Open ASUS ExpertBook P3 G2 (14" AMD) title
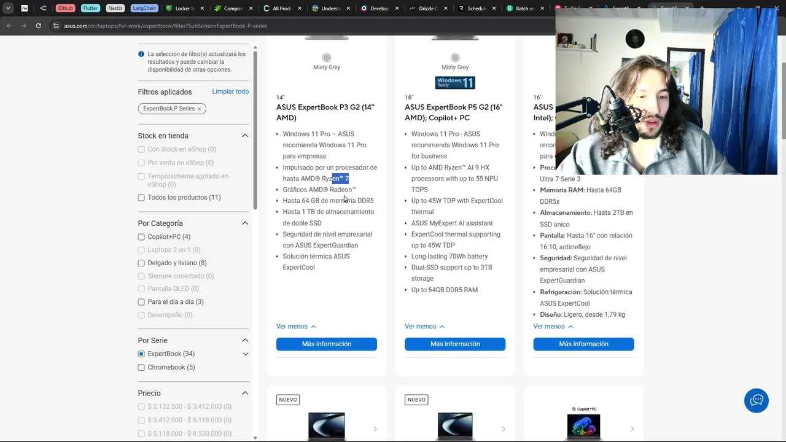Viewport: 786px width, 442px height. click(x=325, y=112)
